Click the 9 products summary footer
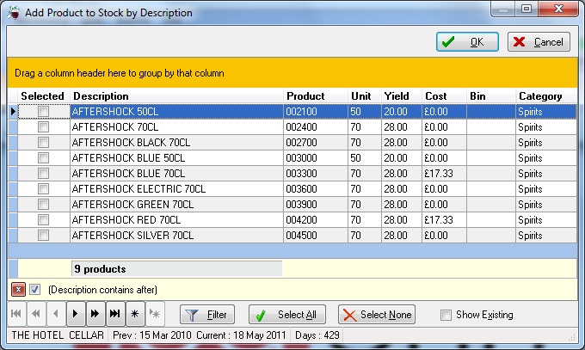The height and width of the screenshot is (350, 585). pos(177,268)
